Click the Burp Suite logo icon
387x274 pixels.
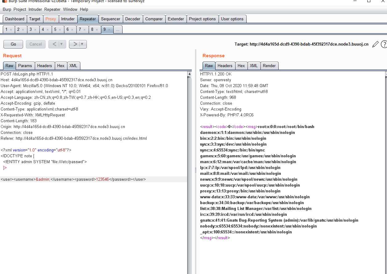point(4,1)
